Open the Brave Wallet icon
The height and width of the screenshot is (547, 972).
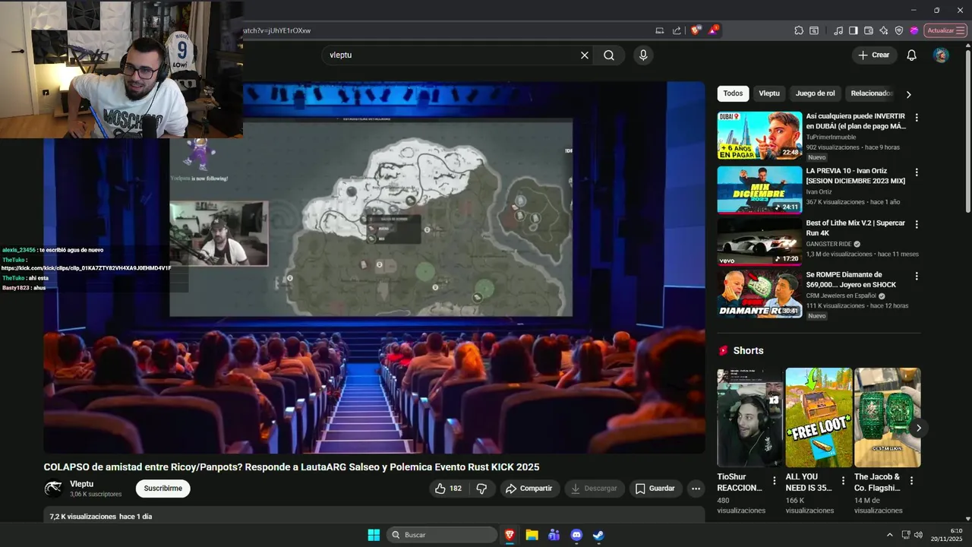pos(869,30)
